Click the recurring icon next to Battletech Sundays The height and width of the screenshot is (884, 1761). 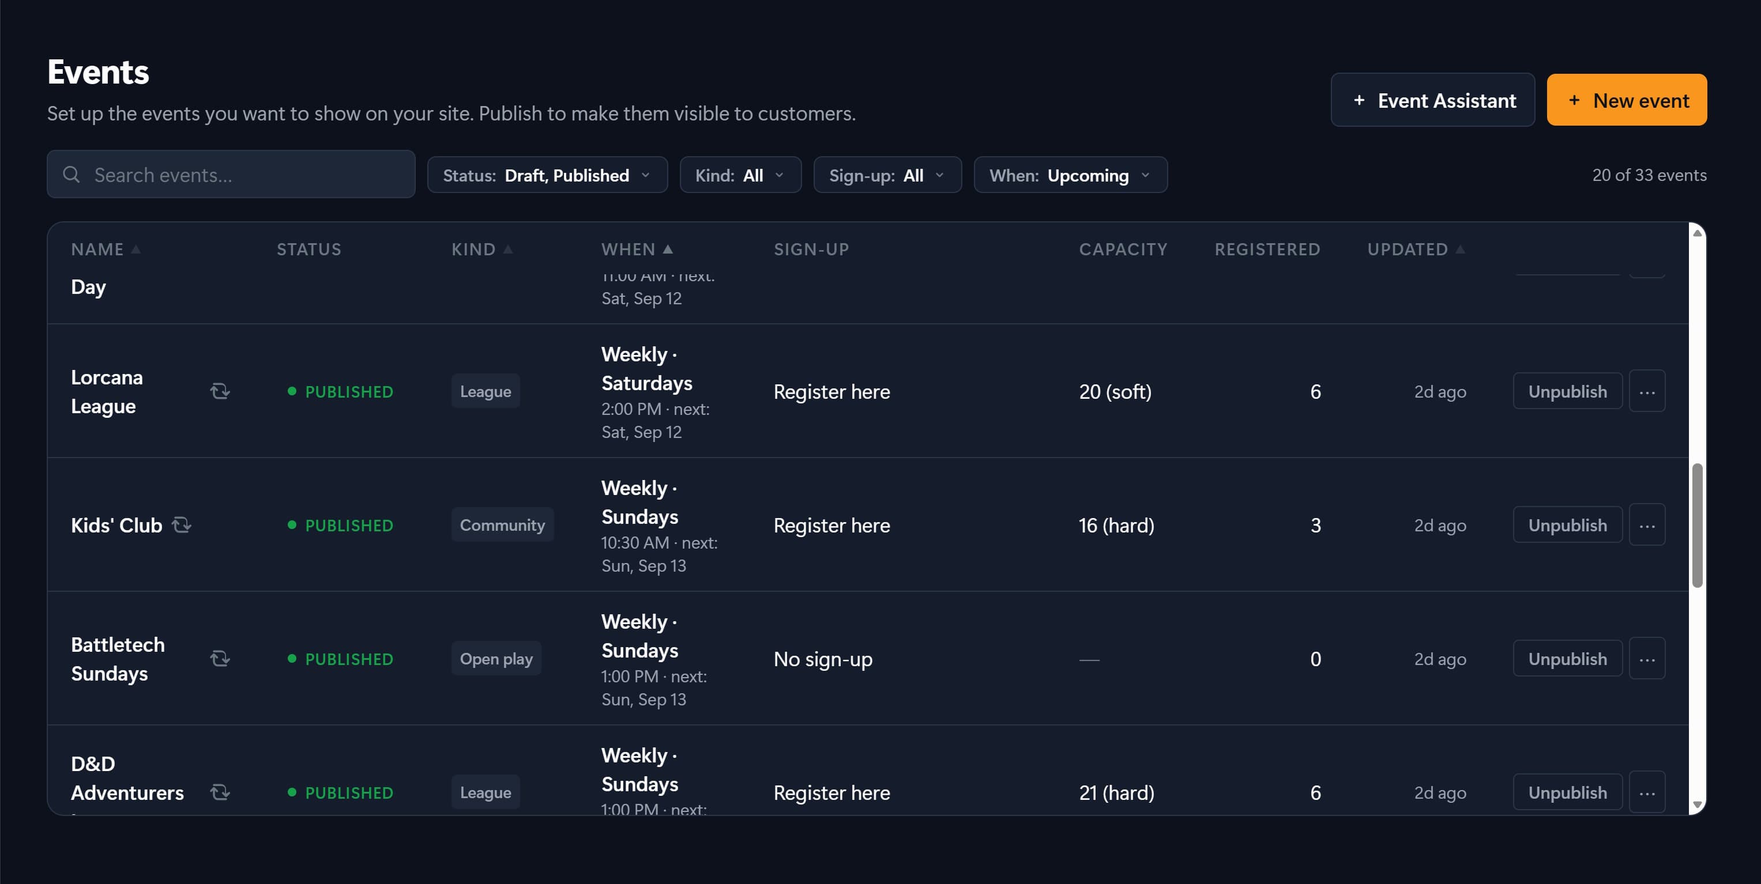220,659
